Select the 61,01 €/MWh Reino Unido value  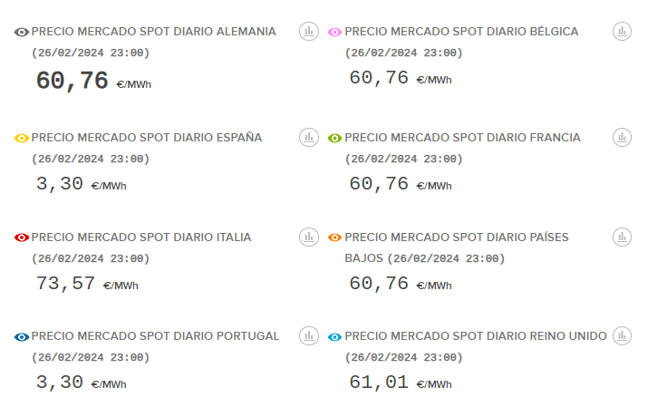click(x=379, y=383)
